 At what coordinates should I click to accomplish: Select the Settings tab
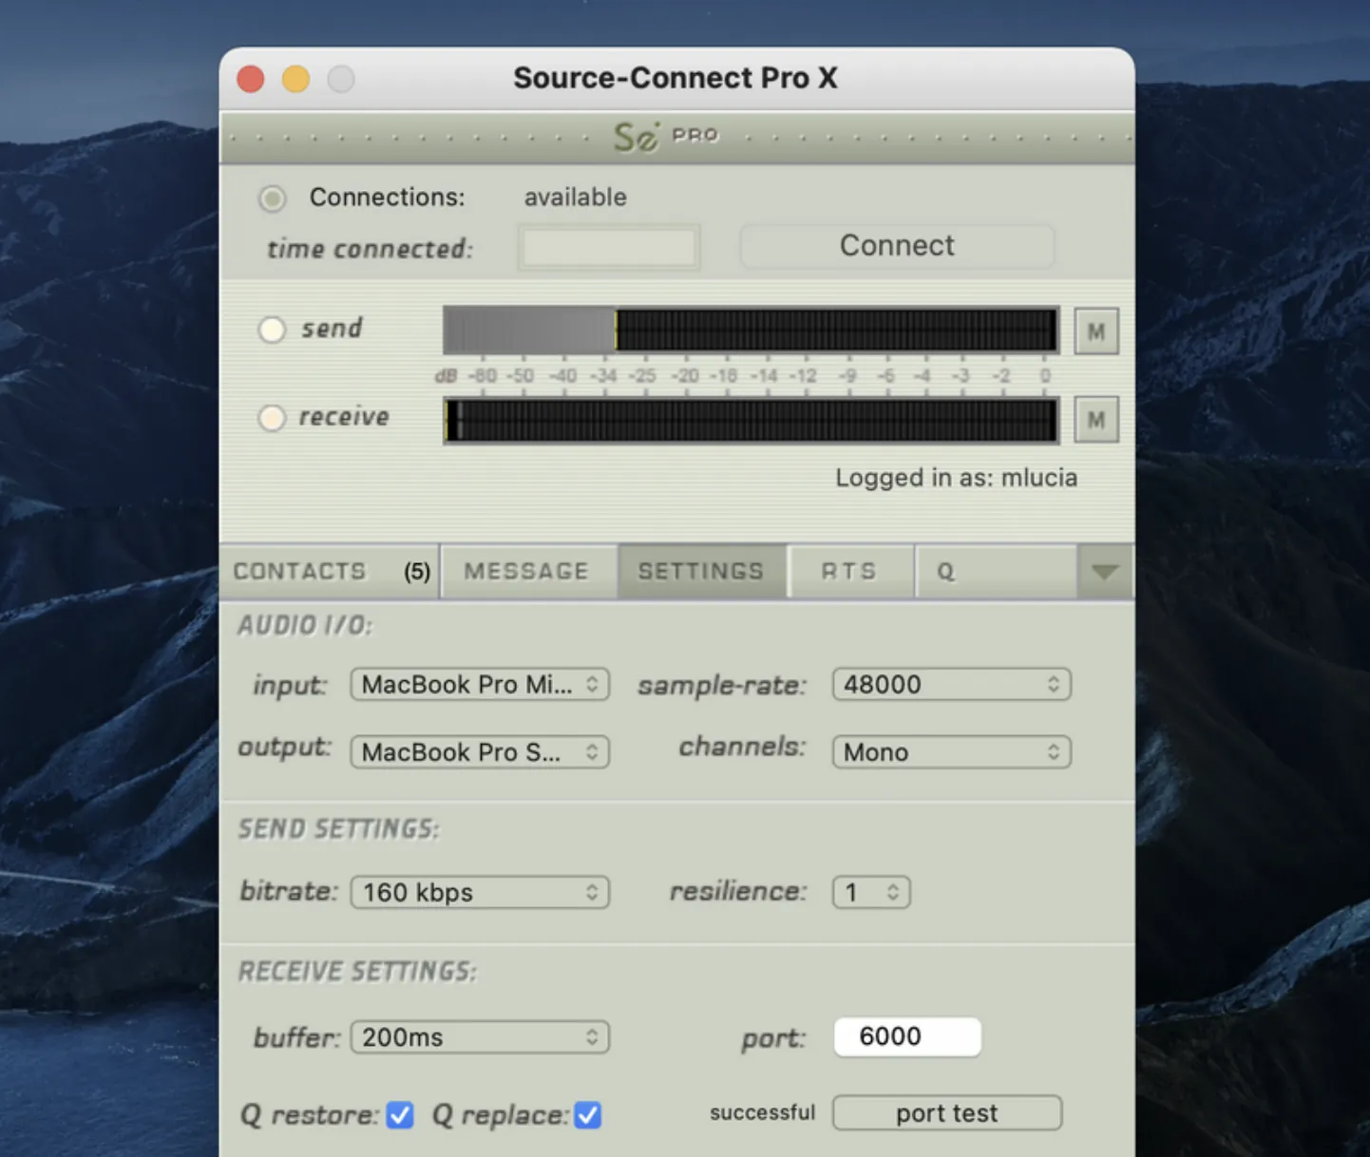coord(702,572)
